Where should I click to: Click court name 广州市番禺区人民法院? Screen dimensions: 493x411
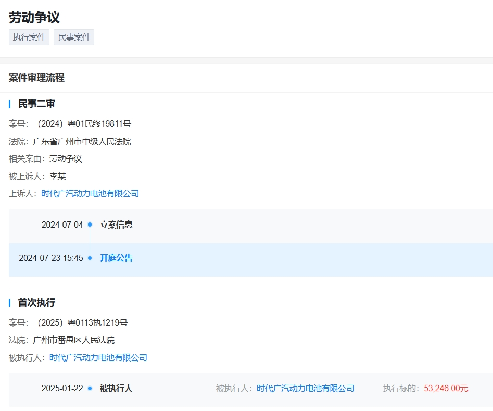73,340
